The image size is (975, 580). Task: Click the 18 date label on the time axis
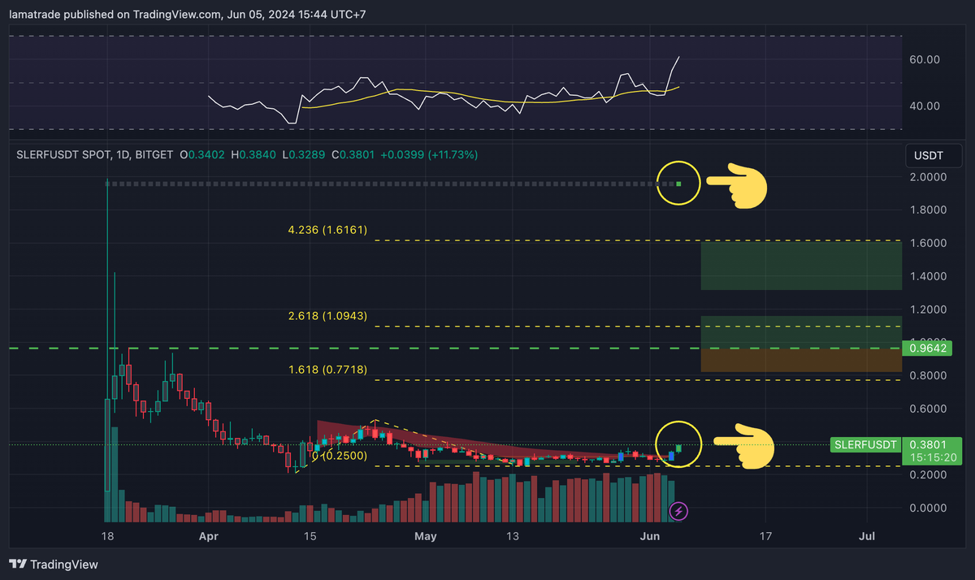107,536
